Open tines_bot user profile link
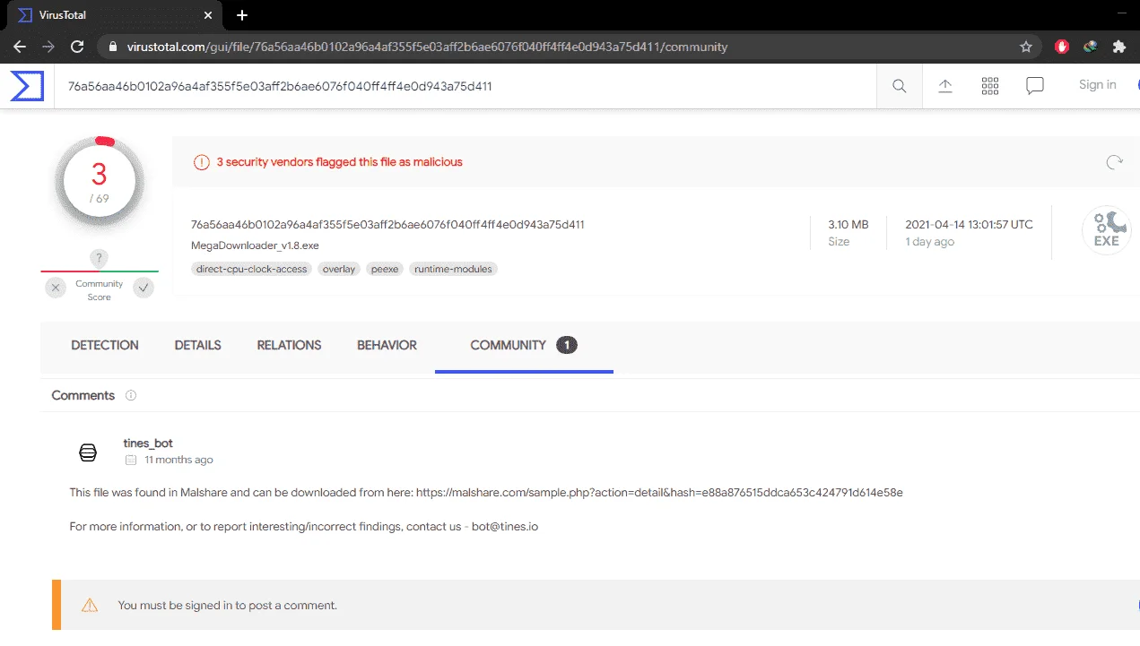1140x646 pixels. 148,444
